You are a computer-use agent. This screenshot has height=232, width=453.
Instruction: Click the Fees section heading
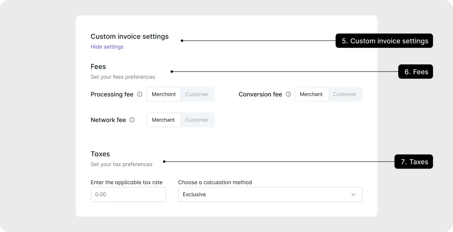[98, 66]
